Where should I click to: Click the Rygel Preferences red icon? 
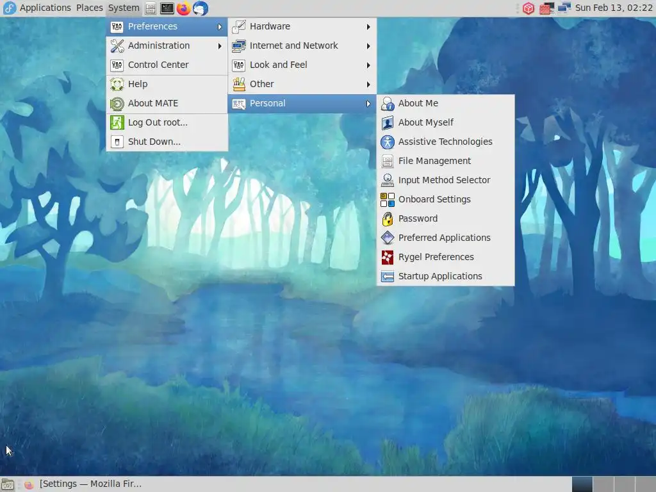[x=388, y=258]
